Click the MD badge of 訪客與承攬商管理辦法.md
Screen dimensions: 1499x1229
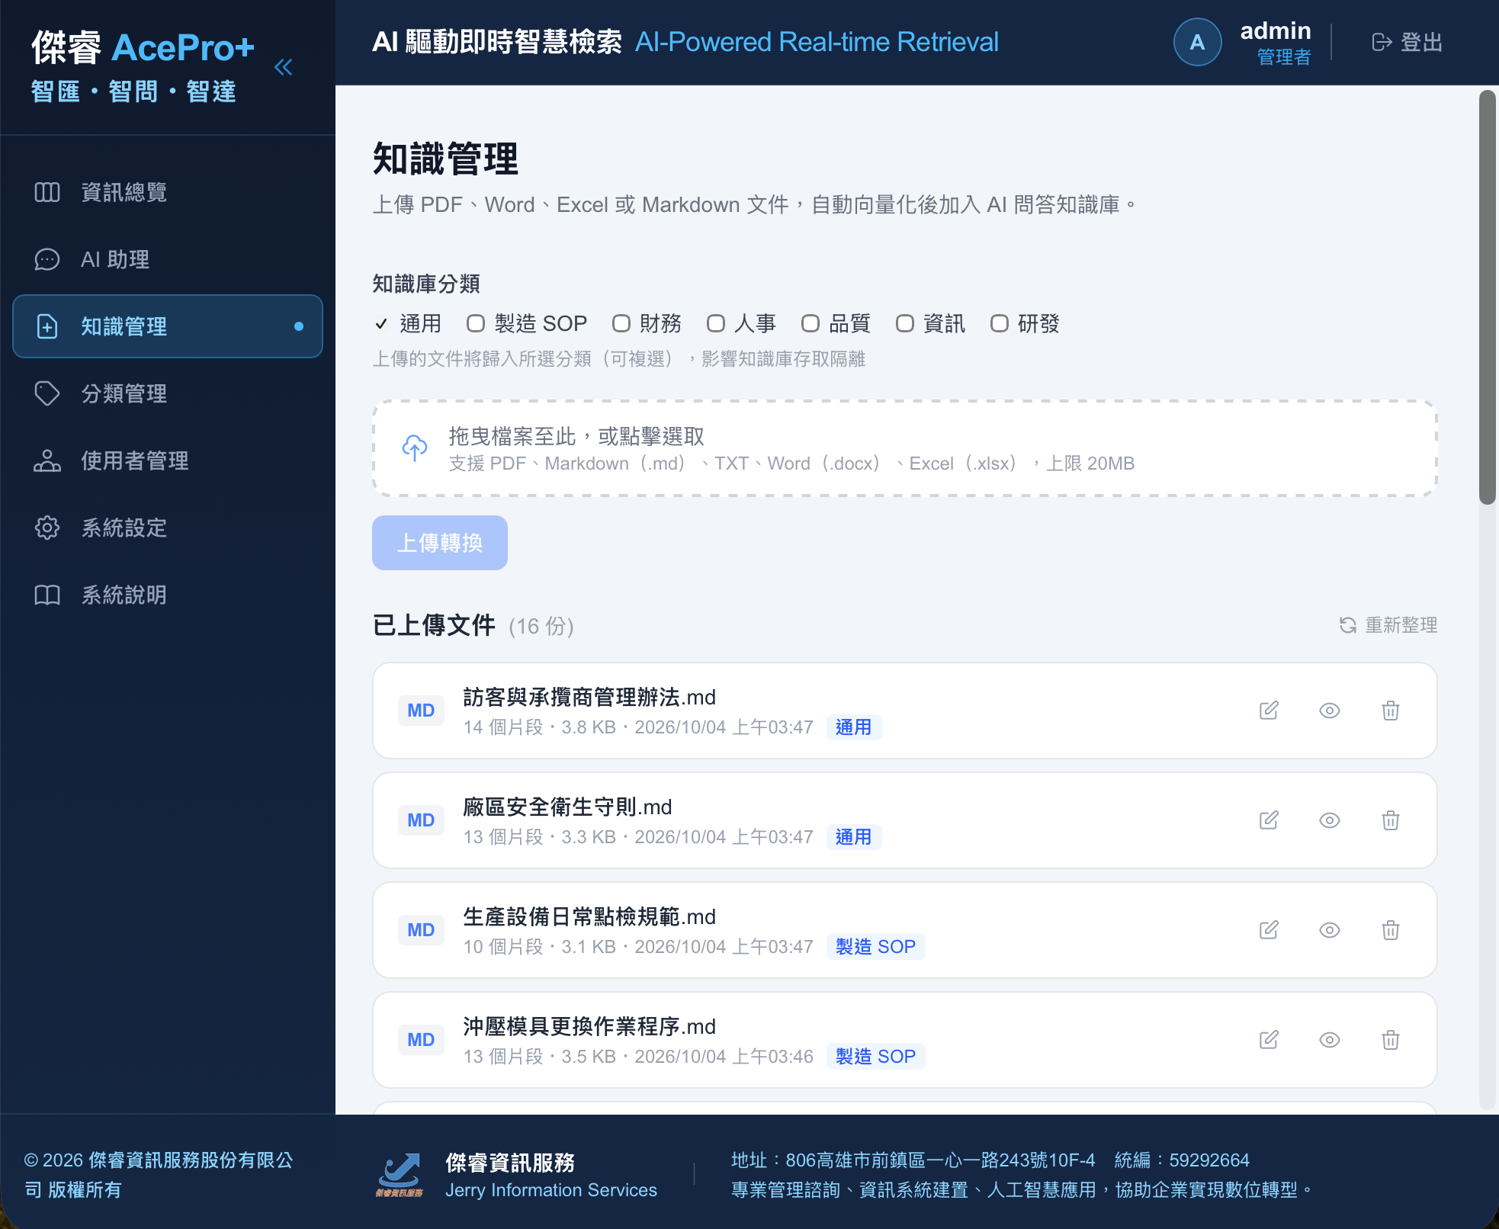click(421, 711)
